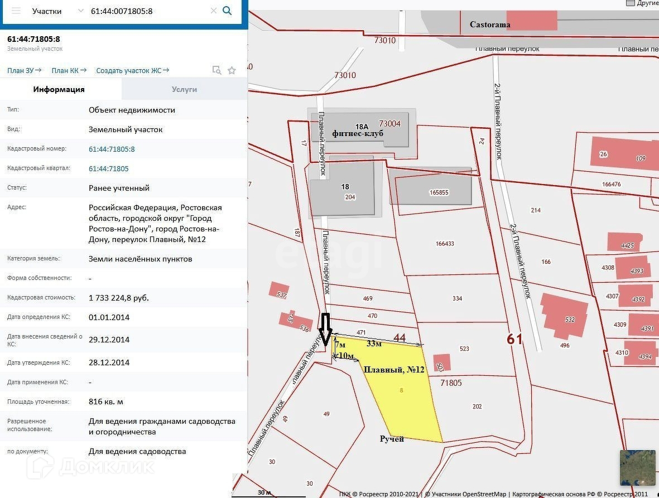Click the gray Другие legend swatch
The image size is (659, 498).
point(630,3)
